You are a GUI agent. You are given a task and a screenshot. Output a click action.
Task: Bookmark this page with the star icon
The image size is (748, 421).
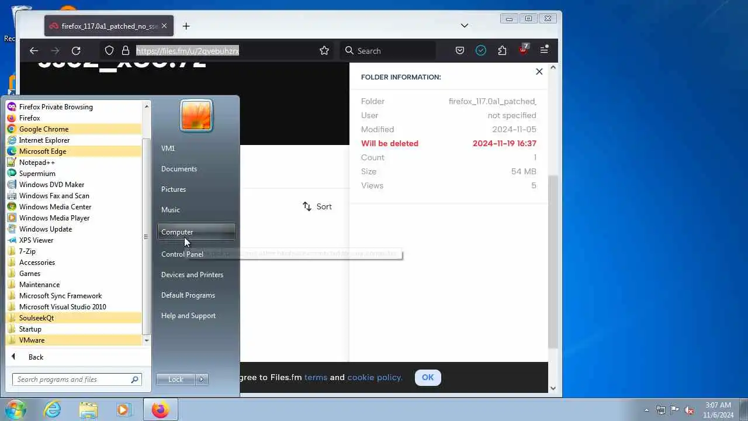tap(324, 51)
